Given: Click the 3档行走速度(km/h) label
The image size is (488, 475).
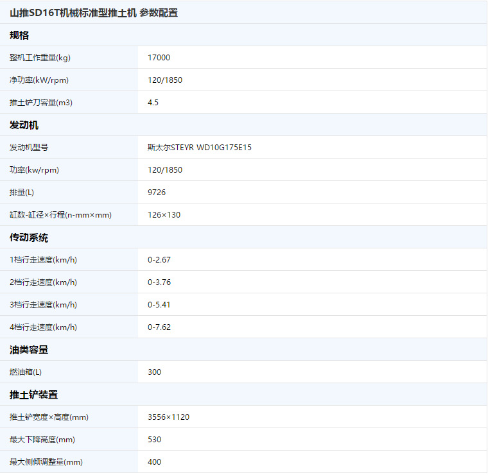Looking at the screenshot, I should click(43, 304).
